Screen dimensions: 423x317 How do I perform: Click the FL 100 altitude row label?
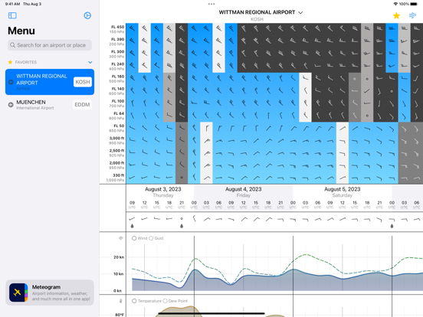coord(117,101)
